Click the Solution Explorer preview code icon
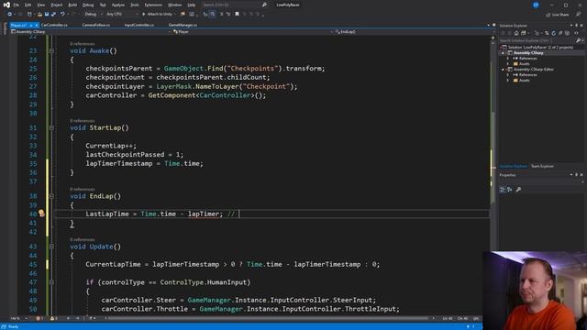Image resolution: width=587 pixels, height=330 pixels. [576, 33]
